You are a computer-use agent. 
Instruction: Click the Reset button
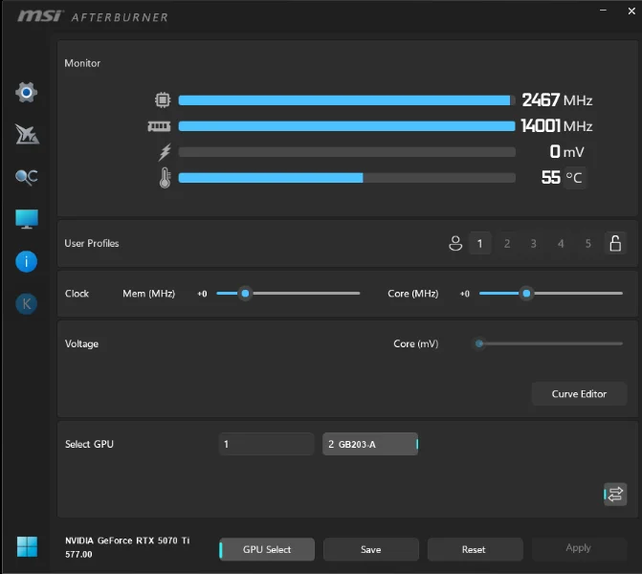[475, 549]
